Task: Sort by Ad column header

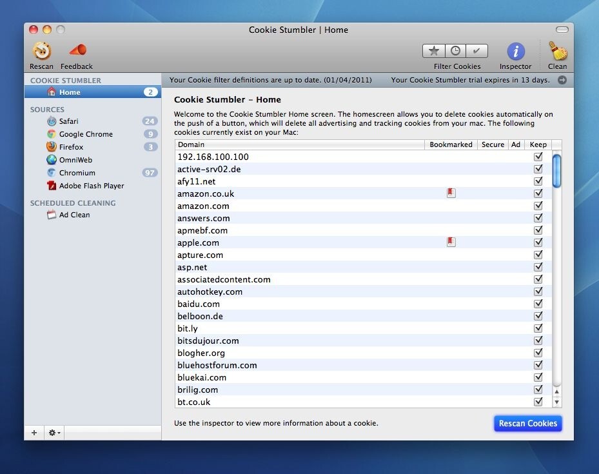Action: [x=516, y=144]
